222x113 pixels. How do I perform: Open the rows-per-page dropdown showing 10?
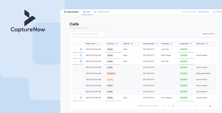point(212,106)
